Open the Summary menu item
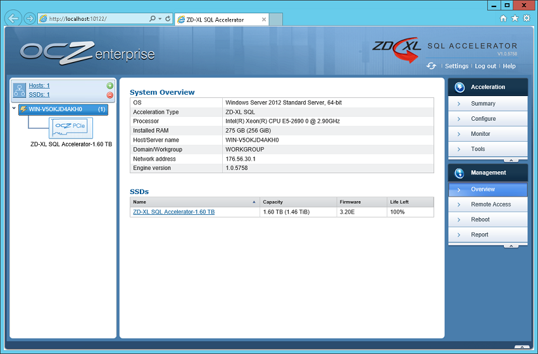 [487, 104]
